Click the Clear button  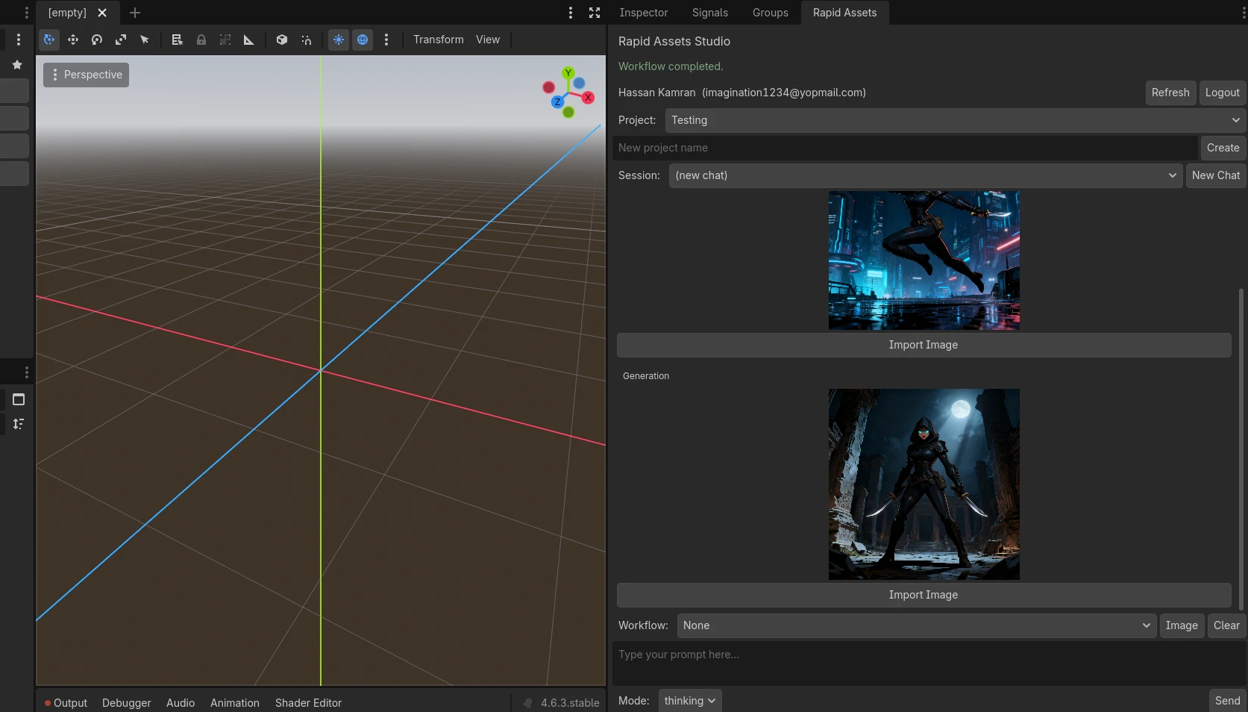[x=1226, y=625]
